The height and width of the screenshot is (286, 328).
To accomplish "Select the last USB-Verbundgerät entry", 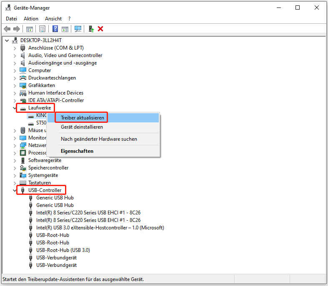I will [57, 265].
